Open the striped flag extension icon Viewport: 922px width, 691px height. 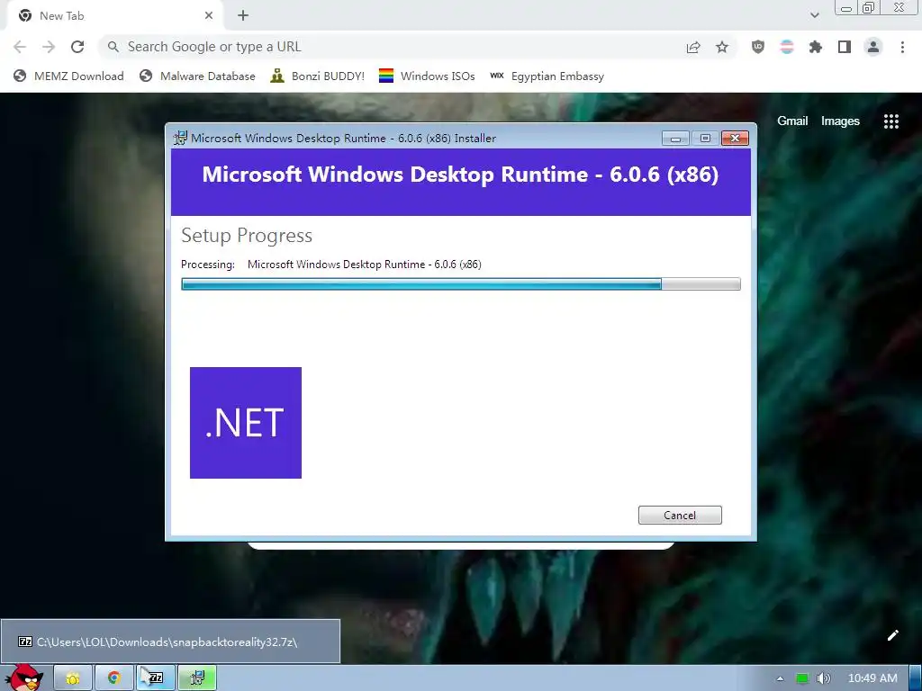click(x=787, y=47)
